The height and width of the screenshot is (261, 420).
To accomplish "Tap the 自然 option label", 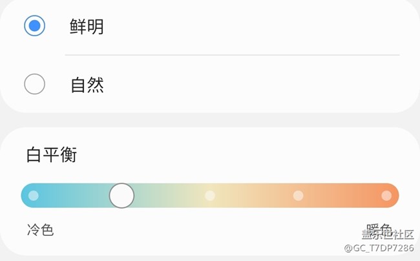I will 87,85.
